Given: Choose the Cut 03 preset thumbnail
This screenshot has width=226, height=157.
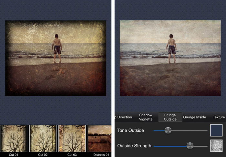Looking at the screenshot, I should 72,138.
